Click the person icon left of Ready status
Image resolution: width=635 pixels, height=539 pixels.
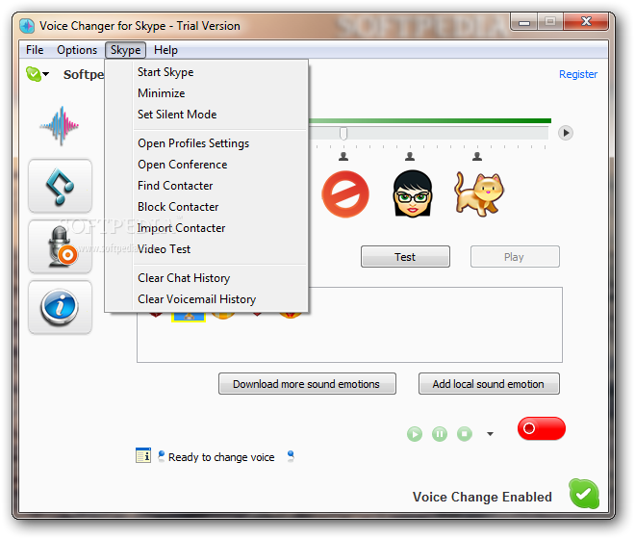click(162, 456)
